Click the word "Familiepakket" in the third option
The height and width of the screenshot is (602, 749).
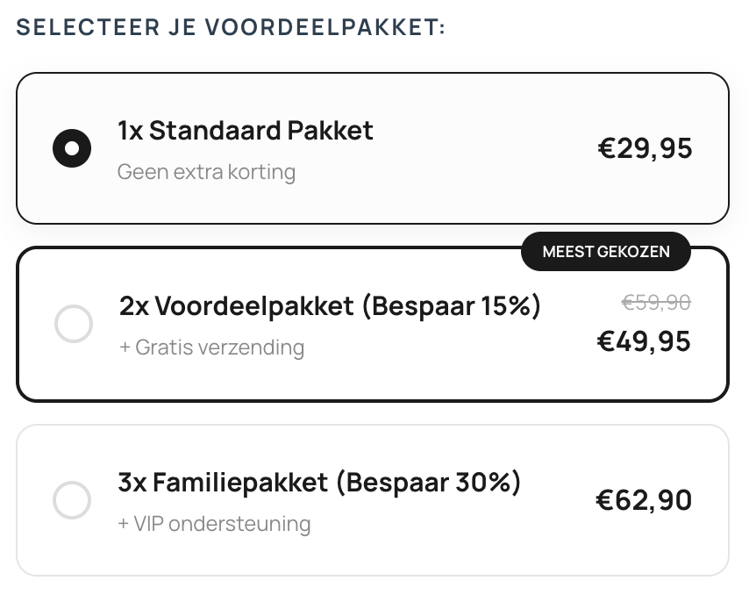tap(239, 483)
